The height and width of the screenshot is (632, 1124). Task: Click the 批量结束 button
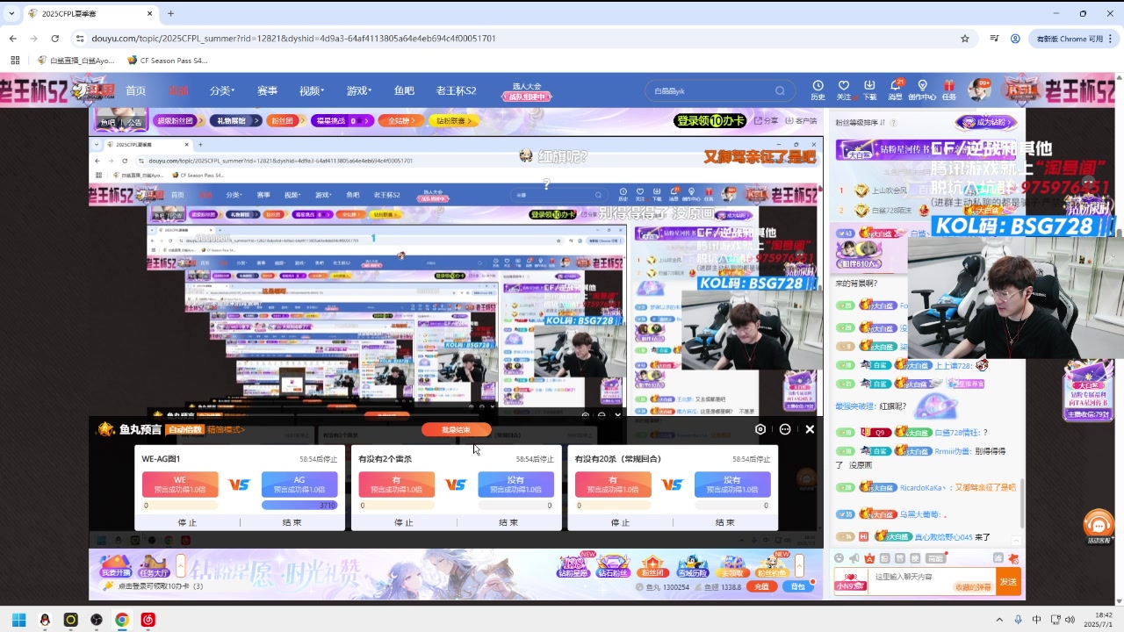pos(456,429)
